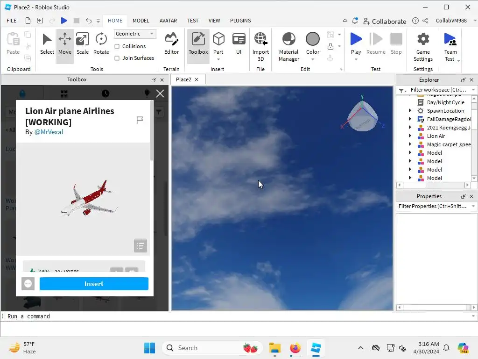
Task: Open the Material Manager
Action: pos(288,47)
